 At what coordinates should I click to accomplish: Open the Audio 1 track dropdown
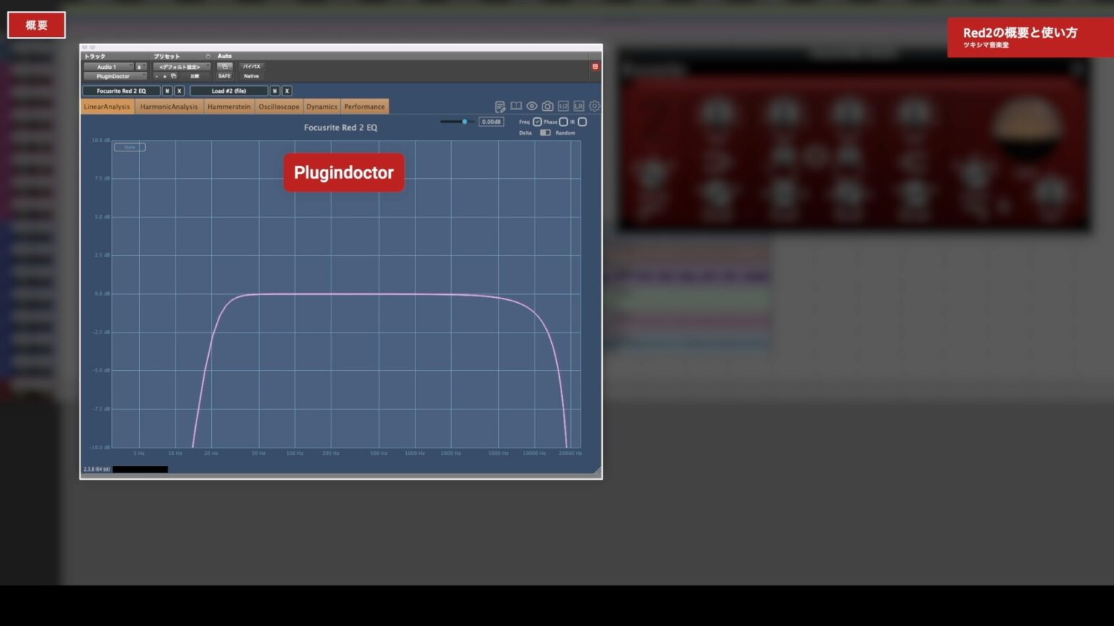109,67
